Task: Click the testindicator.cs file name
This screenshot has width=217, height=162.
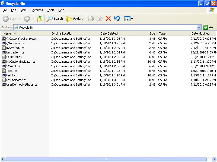Action: tap(16, 80)
